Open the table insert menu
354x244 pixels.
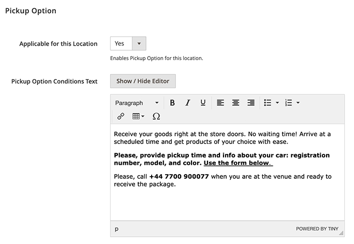pyautogui.click(x=138, y=117)
